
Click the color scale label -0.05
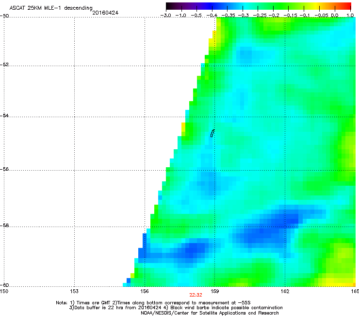click(322, 16)
